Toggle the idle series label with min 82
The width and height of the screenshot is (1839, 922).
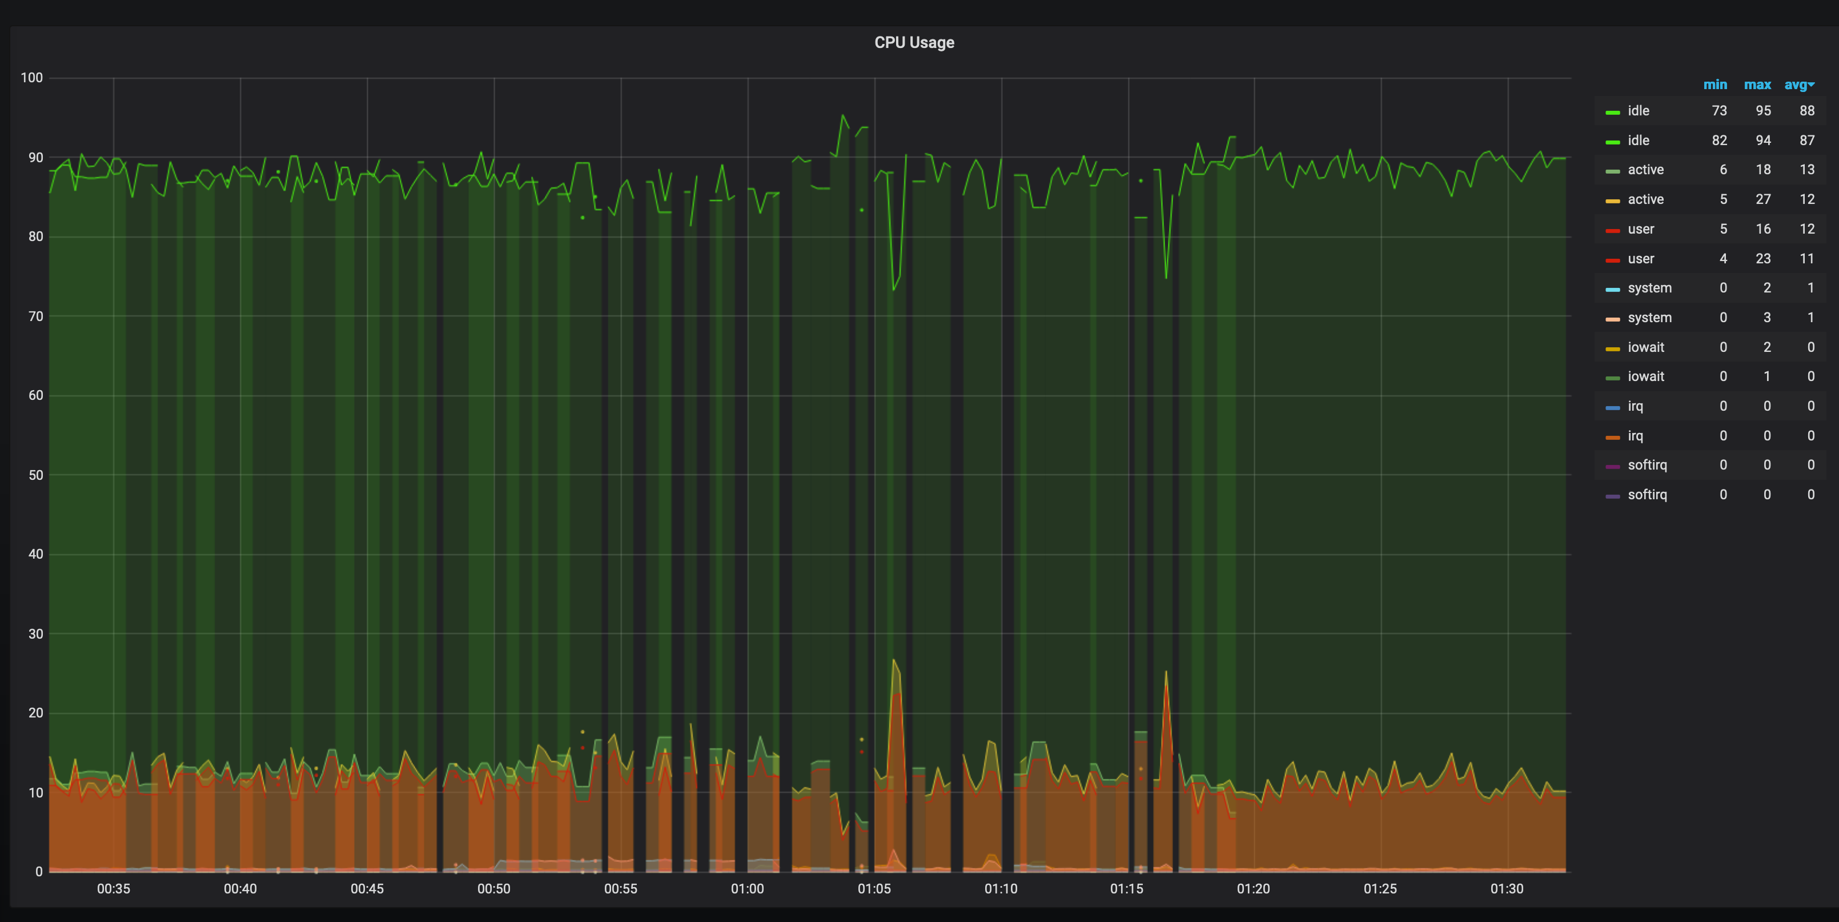pyautogui.click(x=1639, y=140)
